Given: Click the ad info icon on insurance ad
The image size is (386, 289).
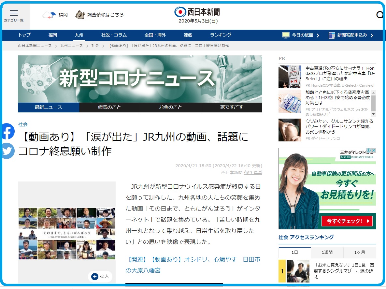Looking at the screenshot, I should [369, 150].
